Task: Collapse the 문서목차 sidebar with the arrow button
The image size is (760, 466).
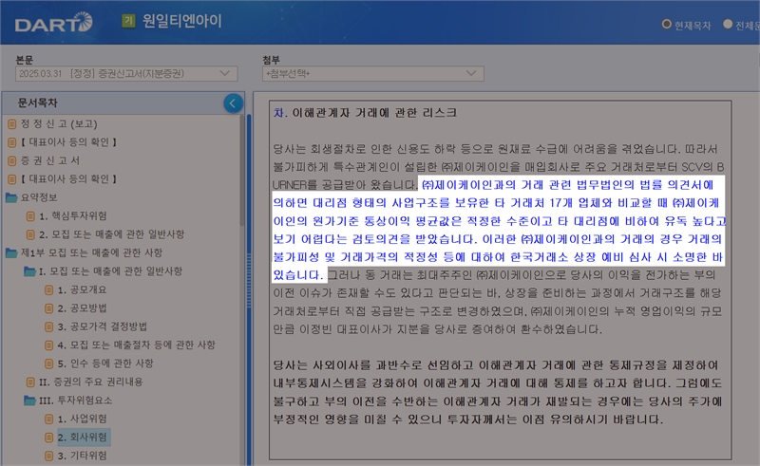Action: (x=232, y=103)
